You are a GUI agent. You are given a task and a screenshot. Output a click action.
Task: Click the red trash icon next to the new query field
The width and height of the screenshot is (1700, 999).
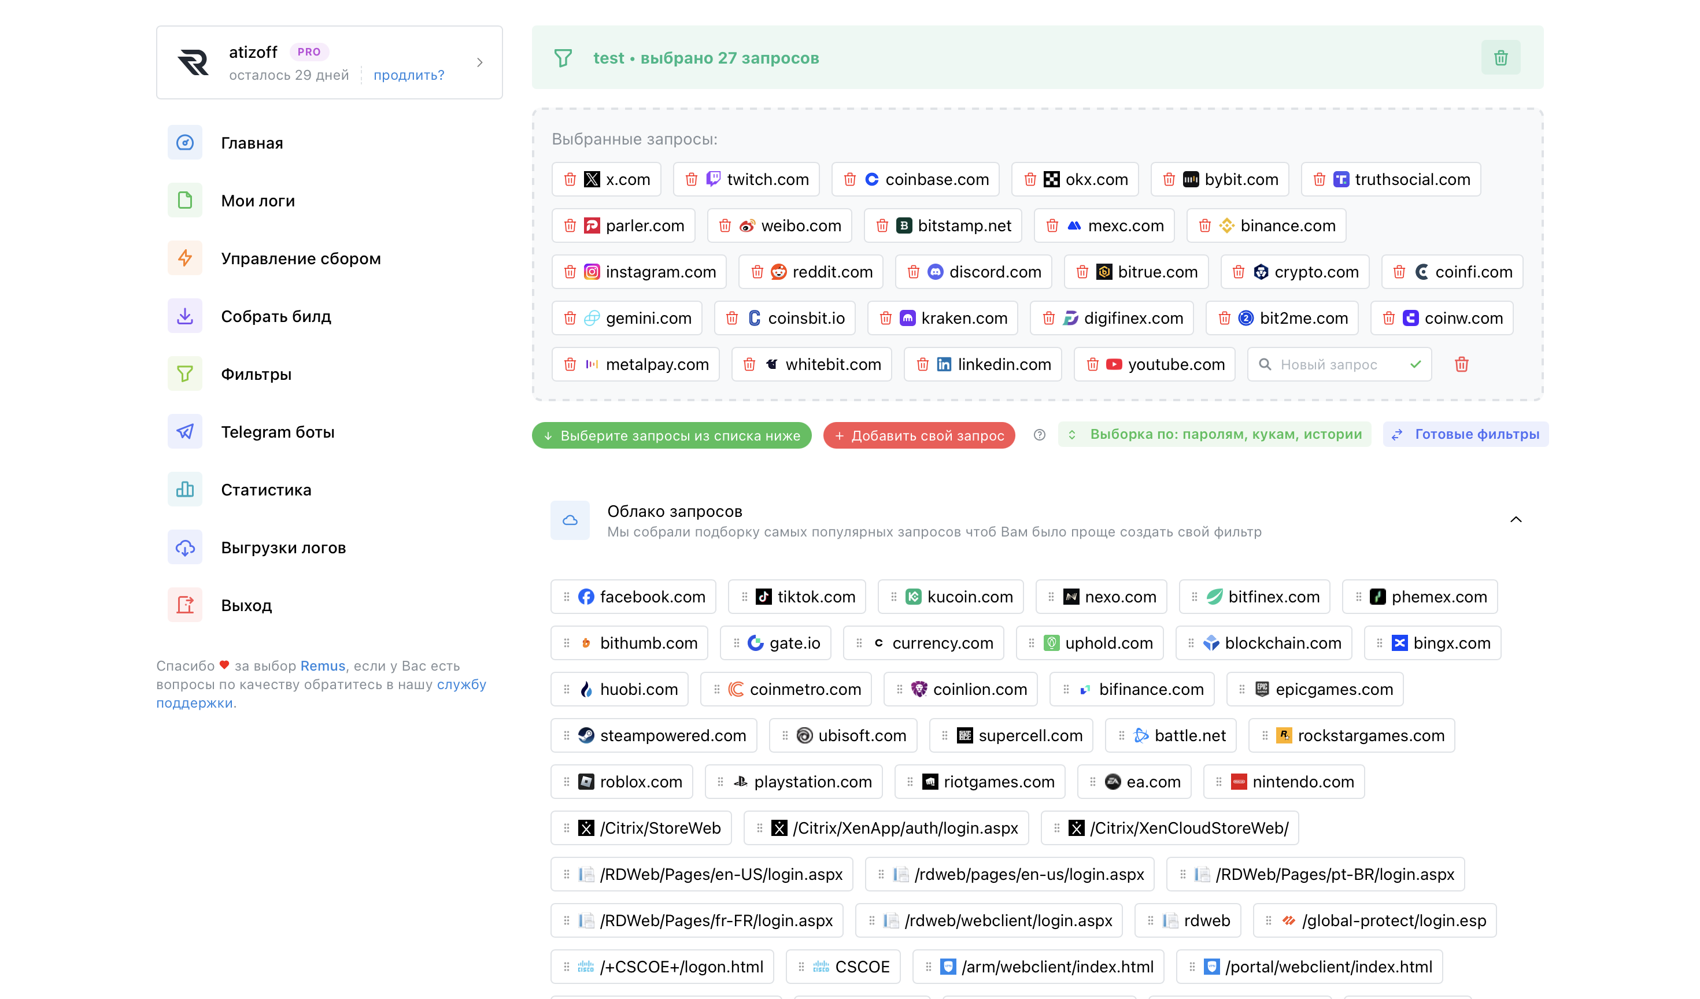coord(1461,364)
